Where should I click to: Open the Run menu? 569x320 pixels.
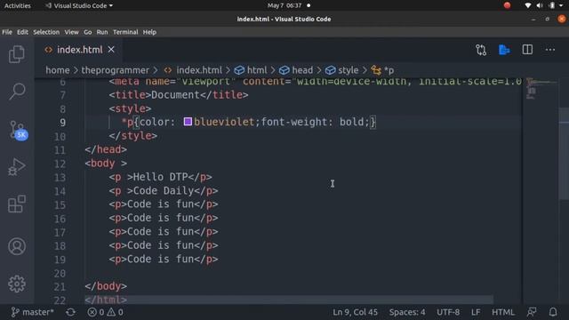coord(102,32)
